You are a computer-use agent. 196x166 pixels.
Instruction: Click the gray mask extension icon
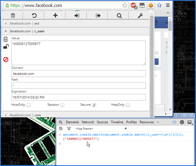point(142,5)
